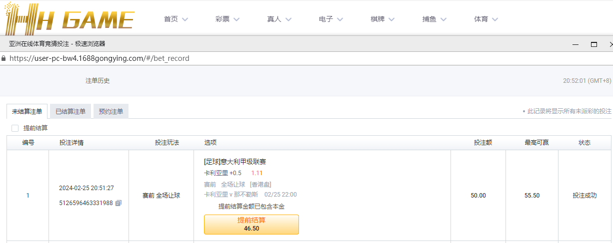
Task: Click [足球]意大利甲级联赛 league name
Action: coord(235,162)
